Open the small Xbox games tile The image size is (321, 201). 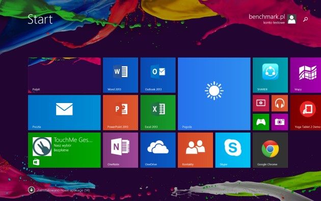tap(261, 122)
